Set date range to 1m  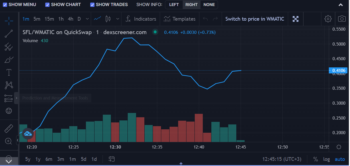[72, 159]
